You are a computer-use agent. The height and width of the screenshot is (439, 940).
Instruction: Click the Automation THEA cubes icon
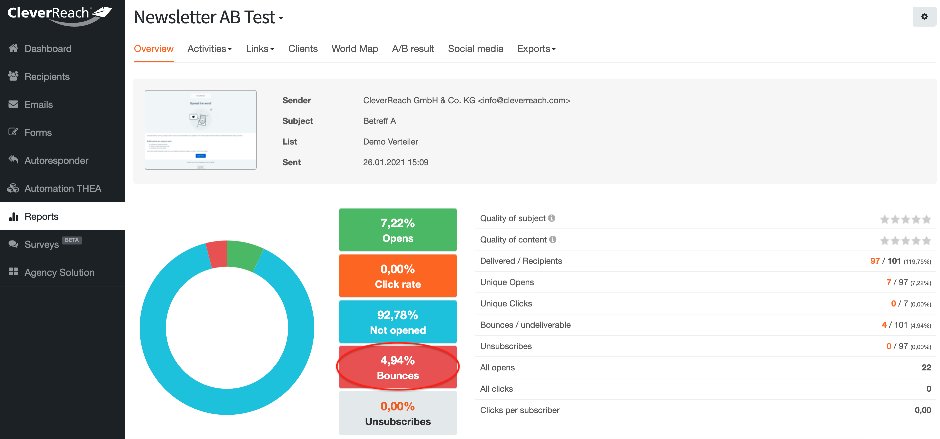coord(14,188)
